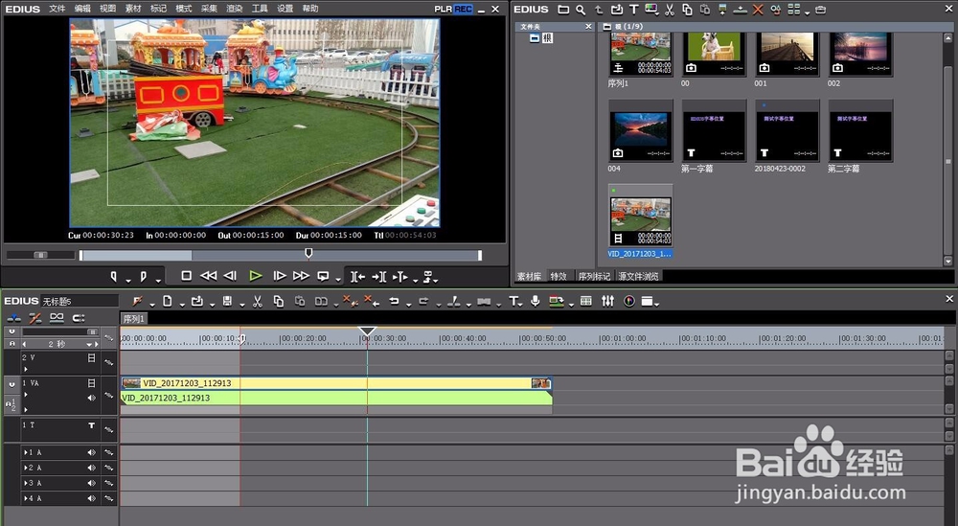Click the fast forward button in the player
Viewport: 958px width, 526px height.
(x=301, y=276)
